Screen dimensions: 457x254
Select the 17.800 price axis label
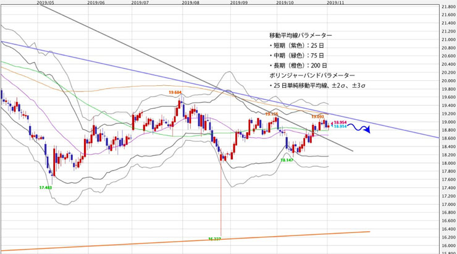tap(448, 171)
